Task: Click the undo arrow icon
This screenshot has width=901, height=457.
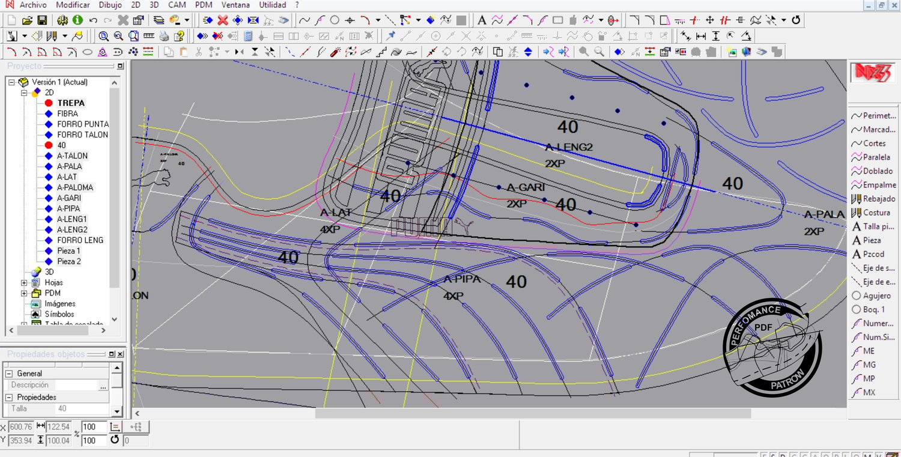Action: (93, 20)
